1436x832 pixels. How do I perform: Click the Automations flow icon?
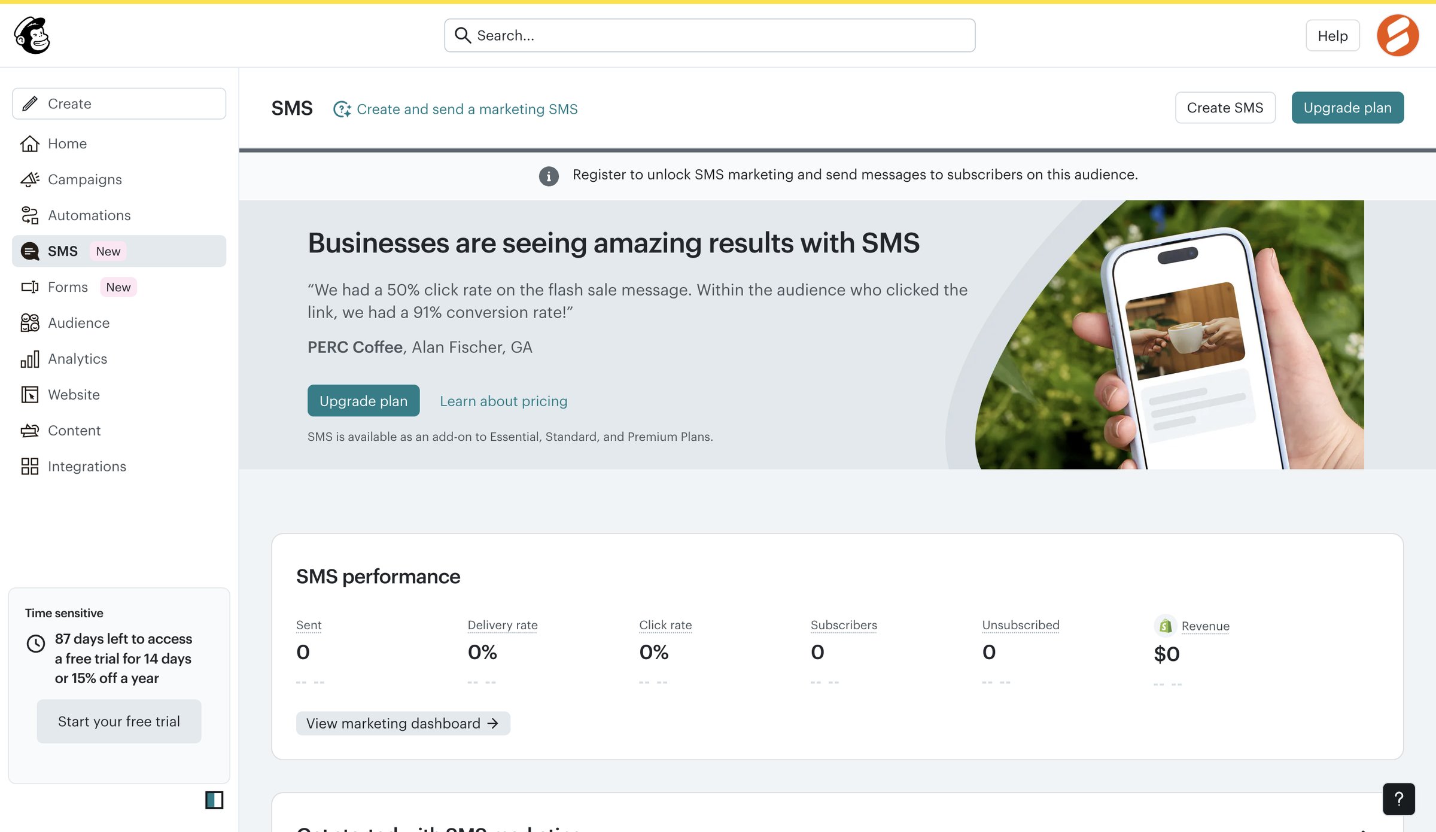(30, 215)
